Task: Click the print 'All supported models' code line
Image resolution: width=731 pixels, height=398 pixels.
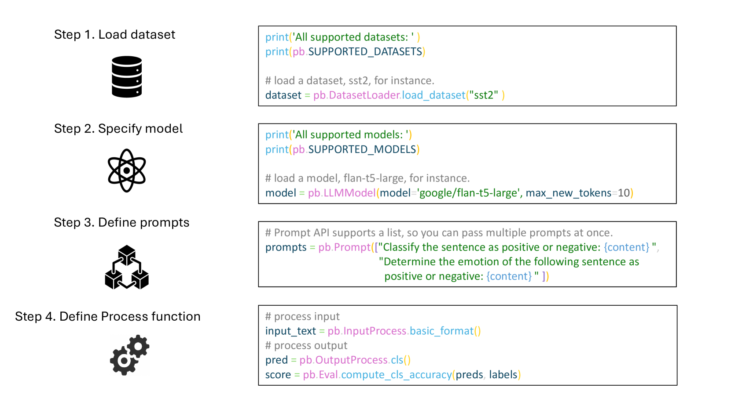Action: pyautogui.click(x=338, y=134)
